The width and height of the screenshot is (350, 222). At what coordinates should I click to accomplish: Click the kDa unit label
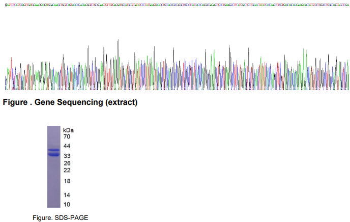click(x=68, y=130)
